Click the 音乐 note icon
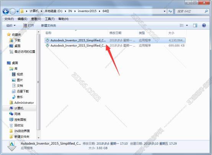Screen dimensions: 212x155 [14, 97]
